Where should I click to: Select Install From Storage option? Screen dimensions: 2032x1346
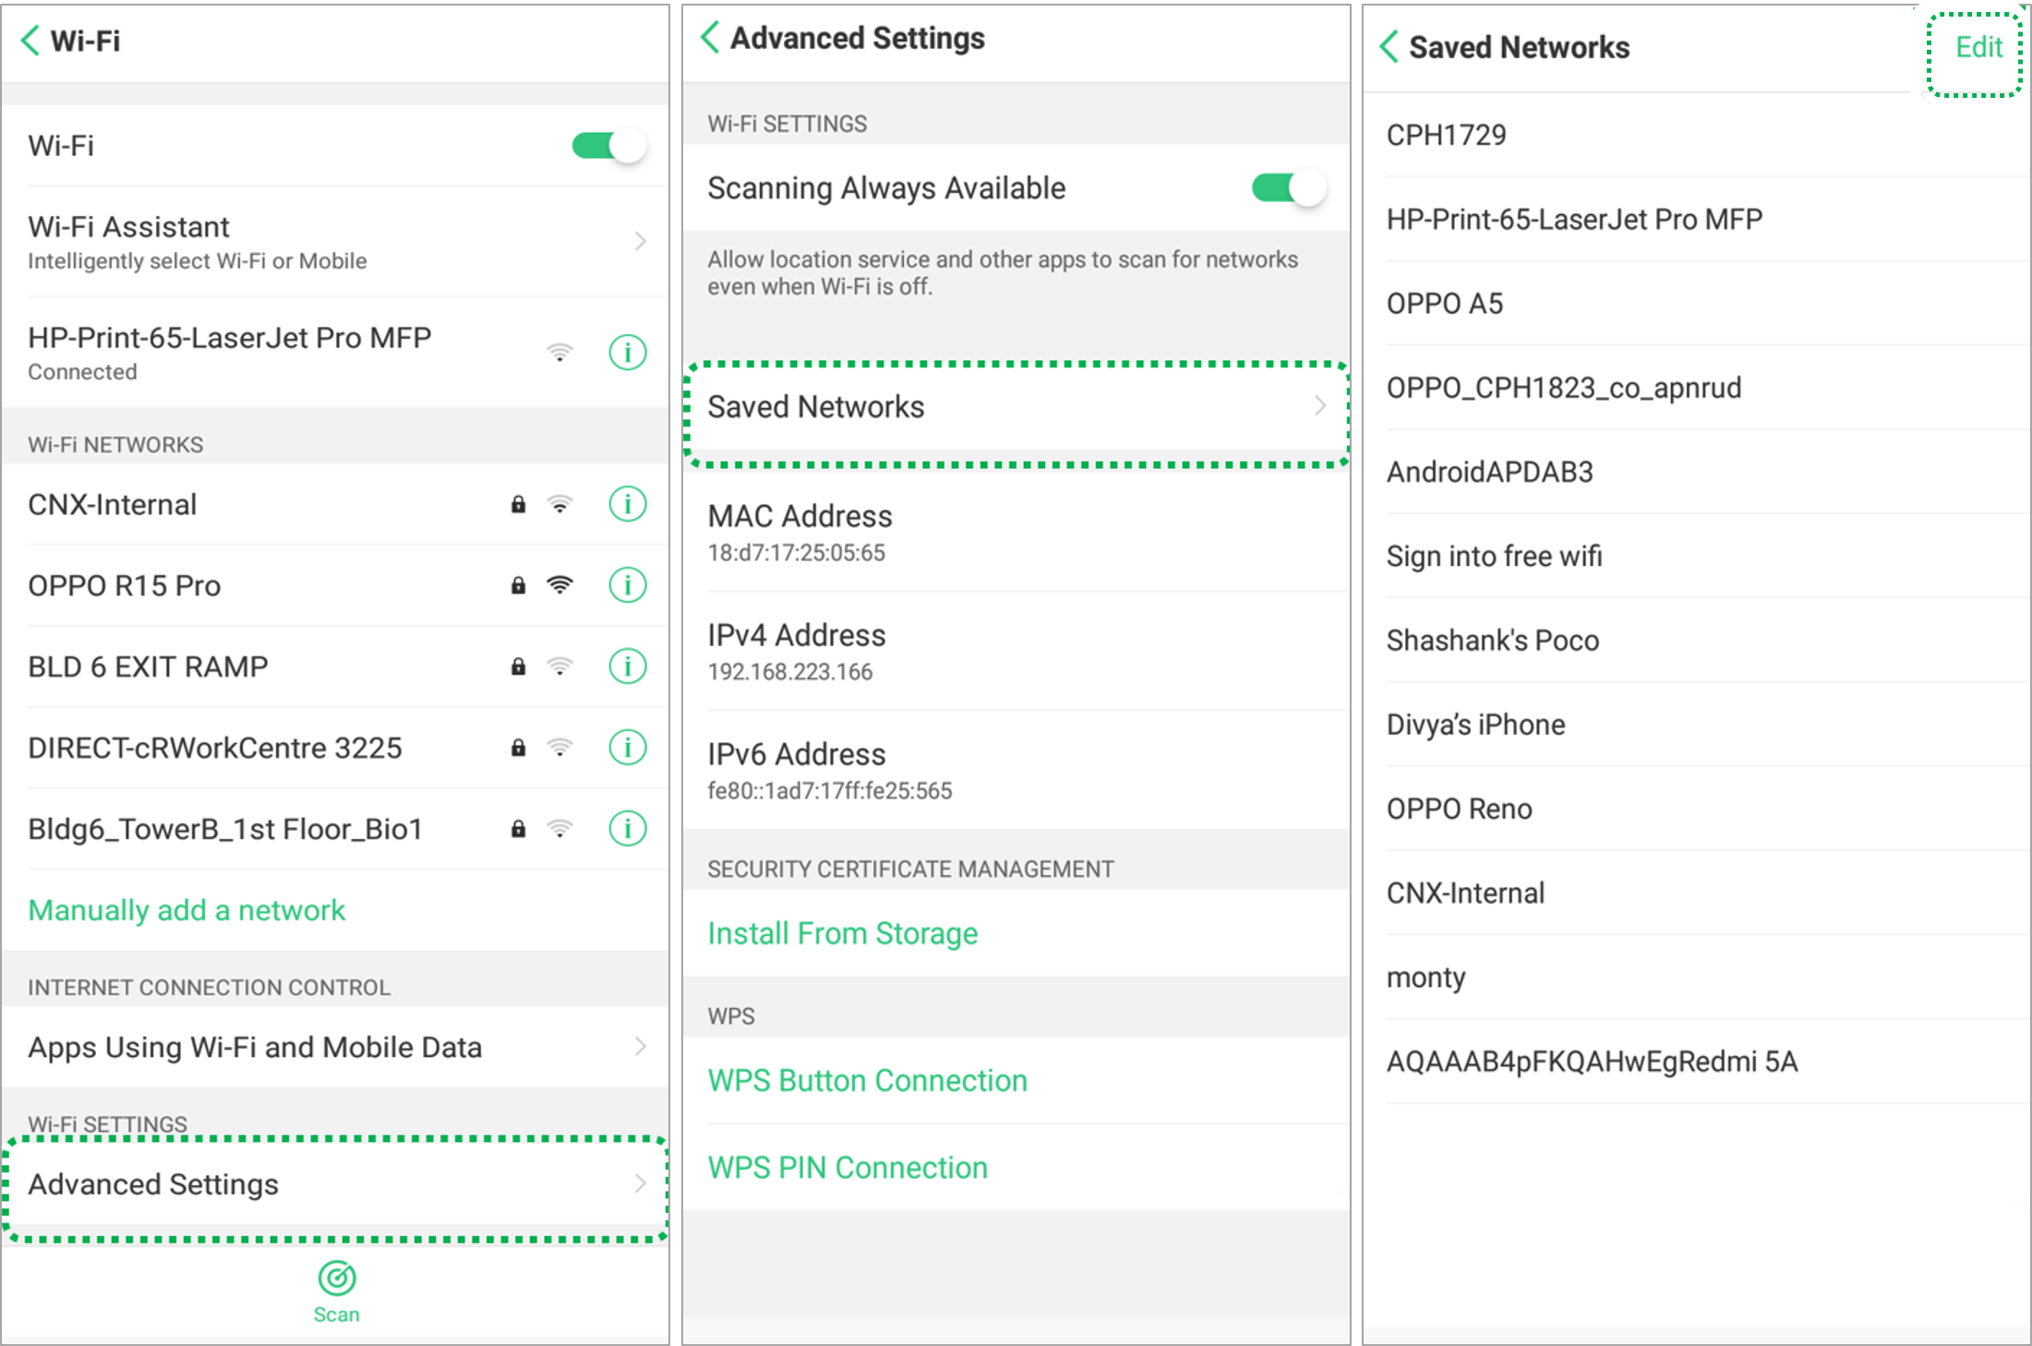pos(842,933)
